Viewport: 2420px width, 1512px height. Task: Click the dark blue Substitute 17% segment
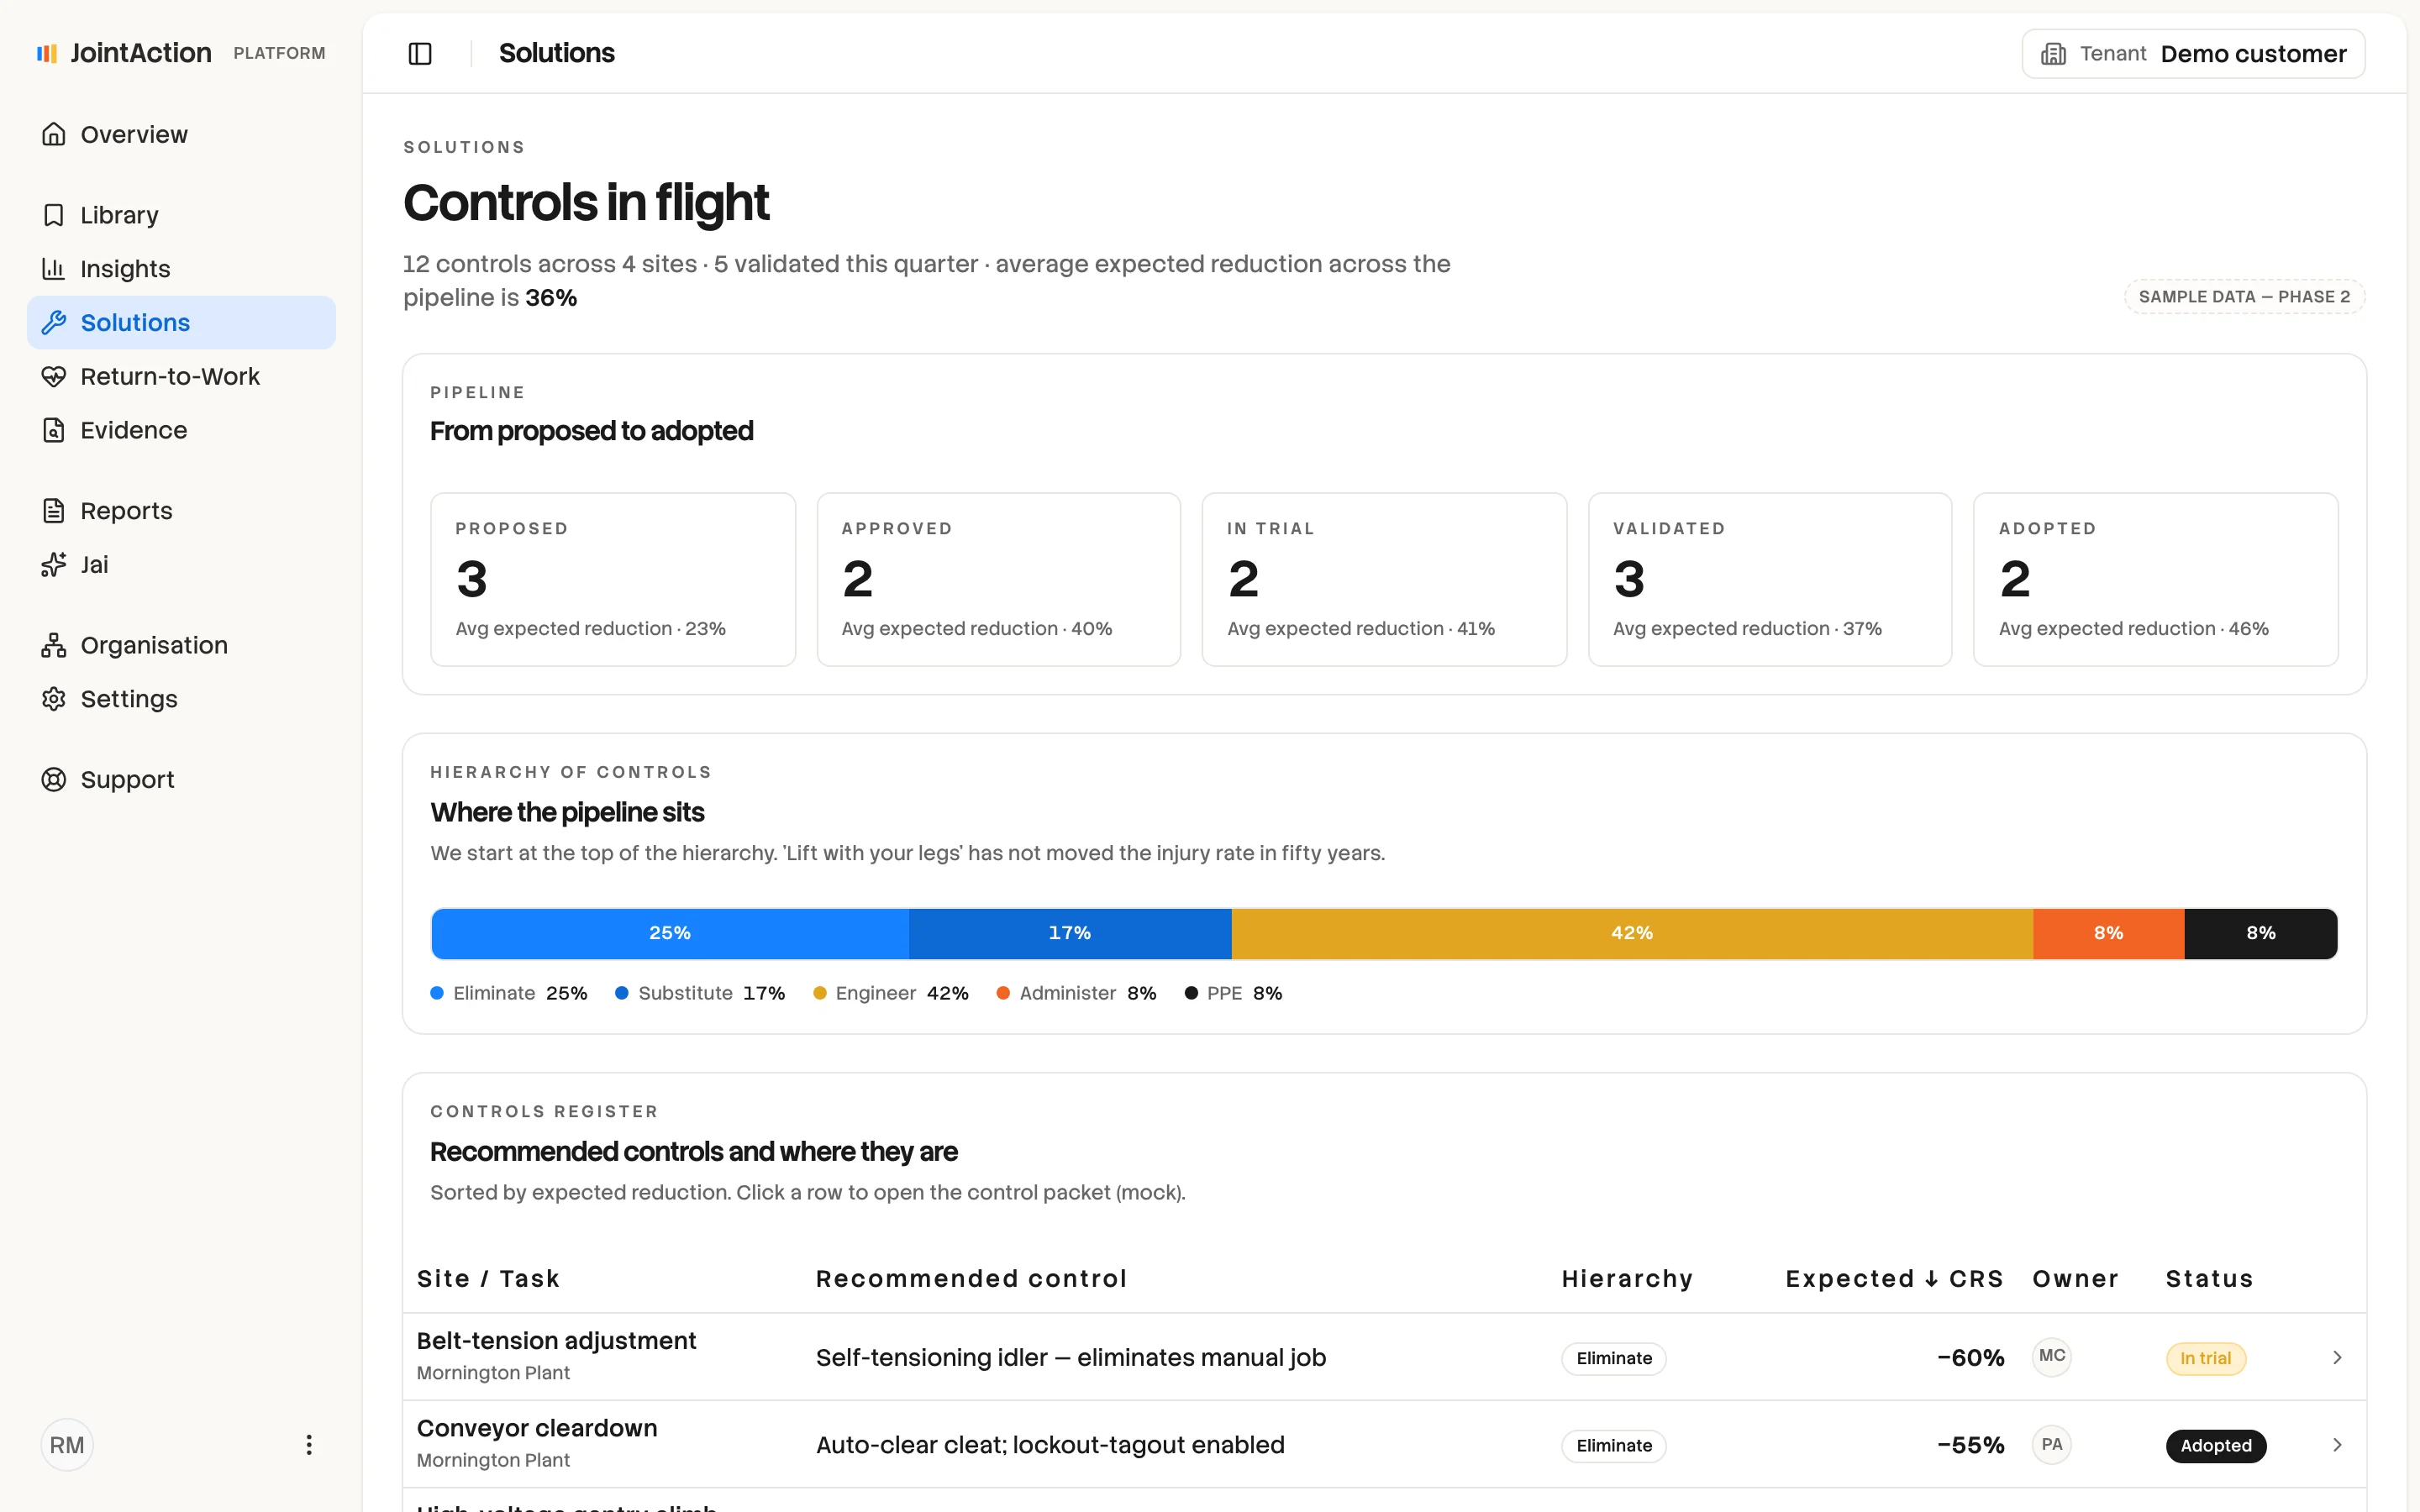coord(1070,933)
